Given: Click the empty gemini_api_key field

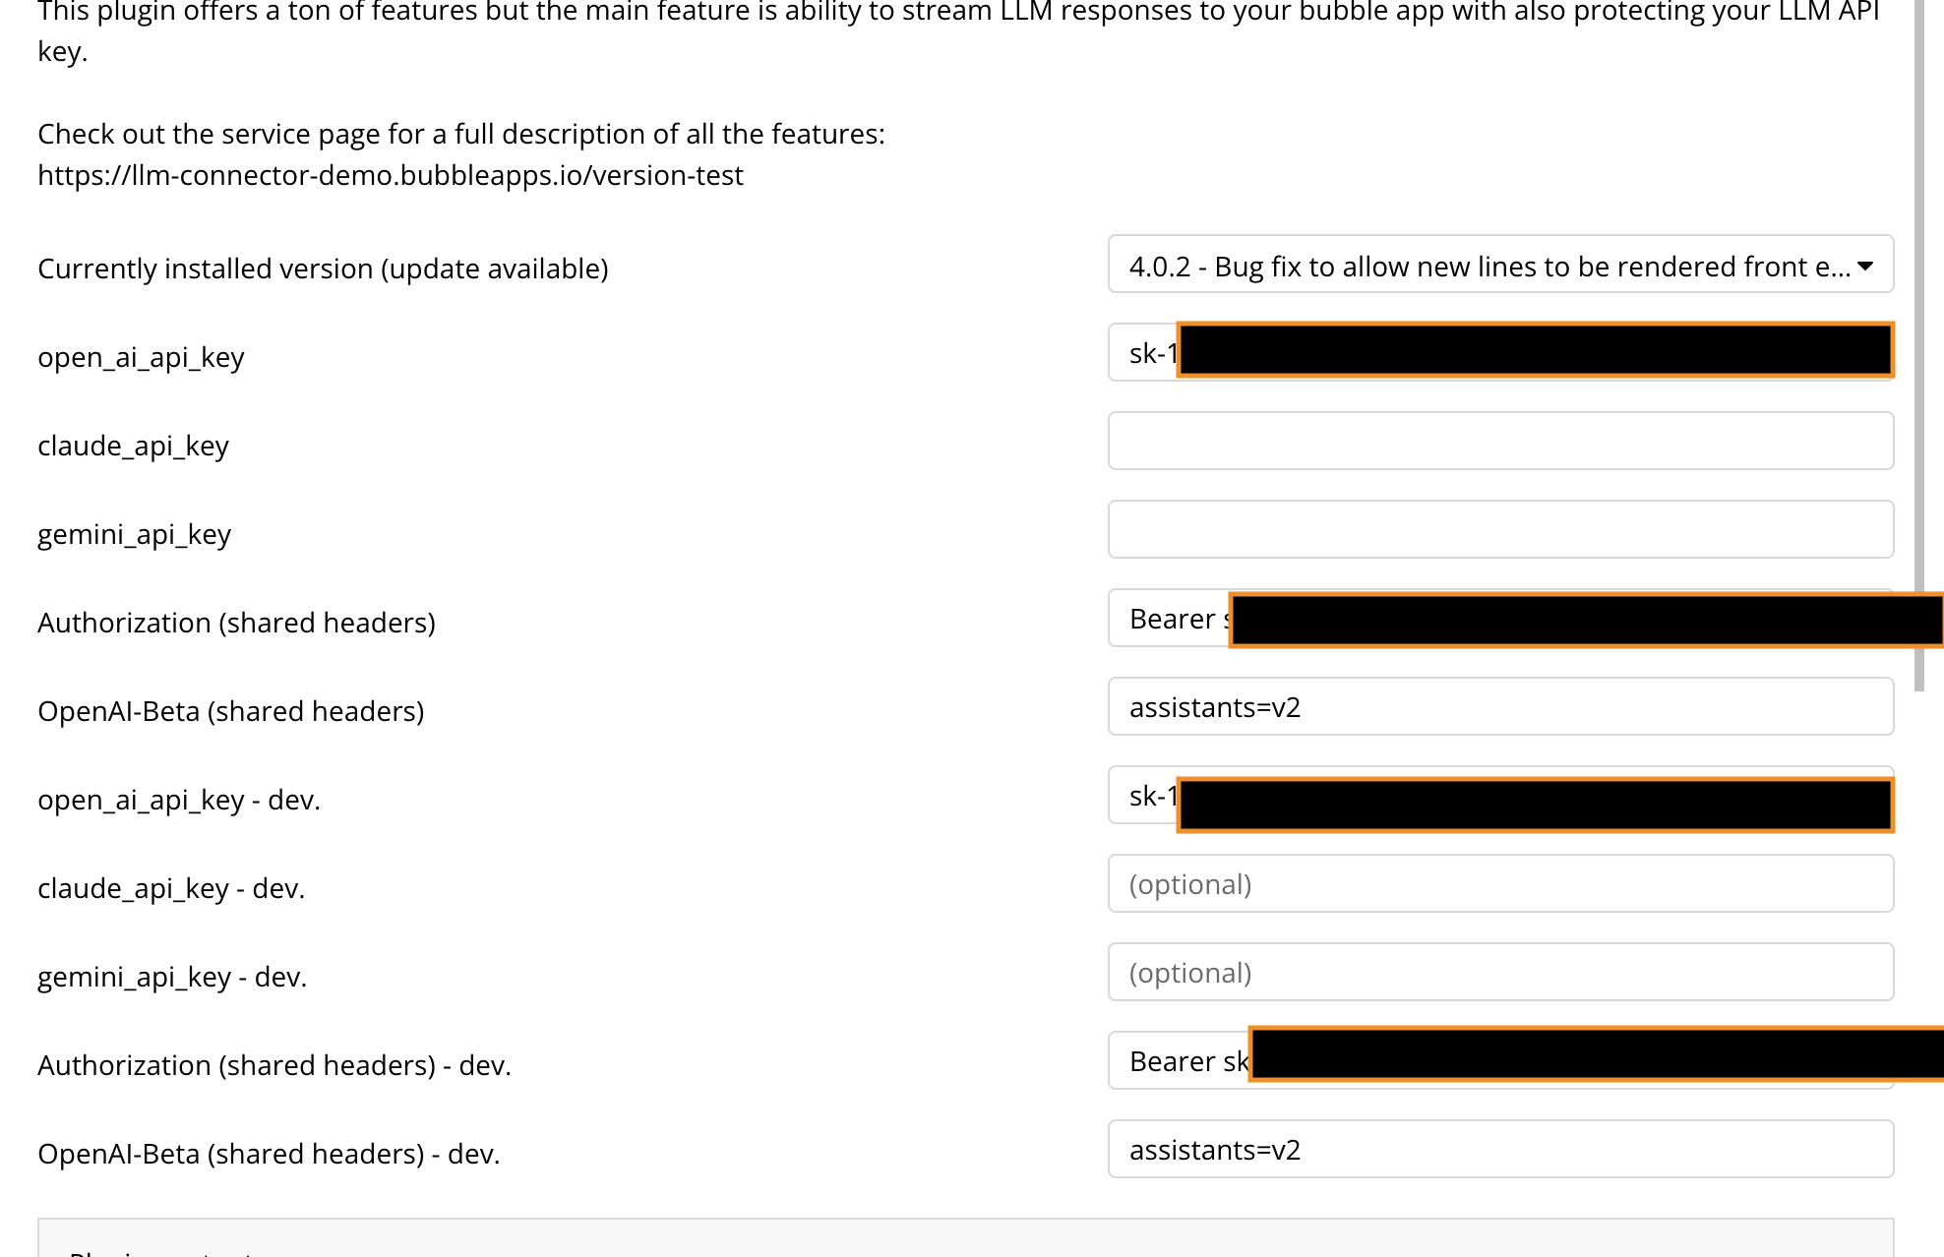Looking at the screenshot, I should click(x=1500, y=529).
